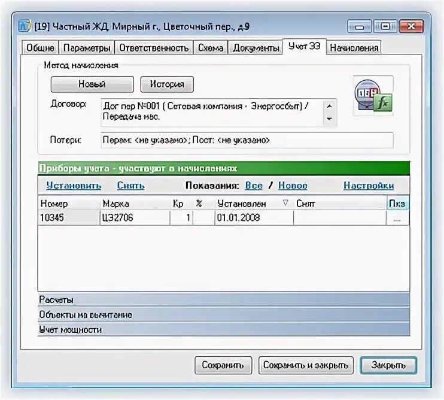Click the % column header

(203, 204)
